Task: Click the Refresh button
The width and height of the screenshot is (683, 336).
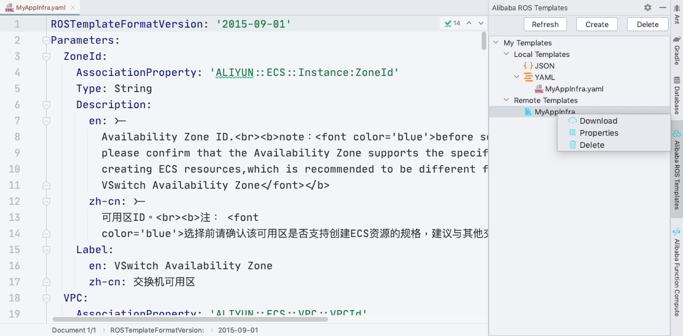Action: point(545,24)
